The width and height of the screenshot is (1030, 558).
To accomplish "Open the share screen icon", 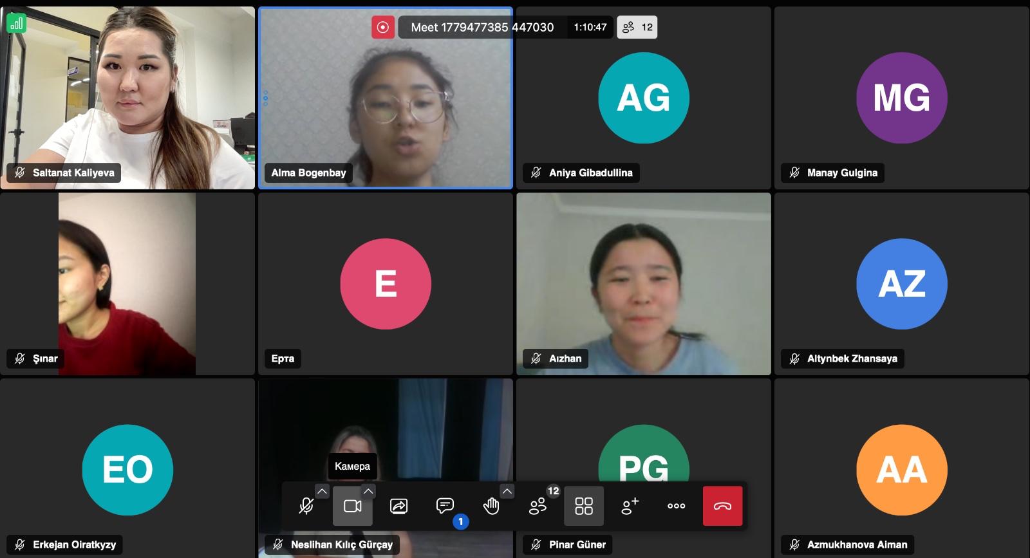I will coord(398,506).
